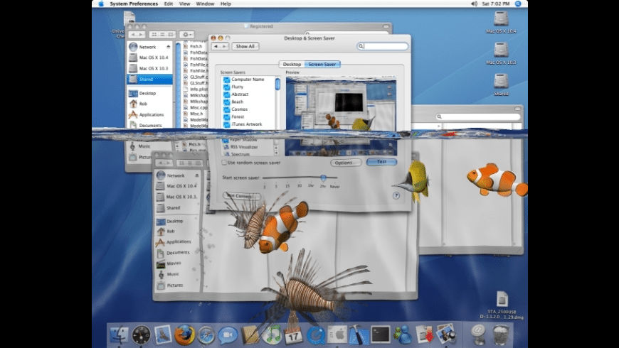This screenshot has width=619, height=348.
Task: Launch Dashboard from the Dock
Action: pos(141,335)
